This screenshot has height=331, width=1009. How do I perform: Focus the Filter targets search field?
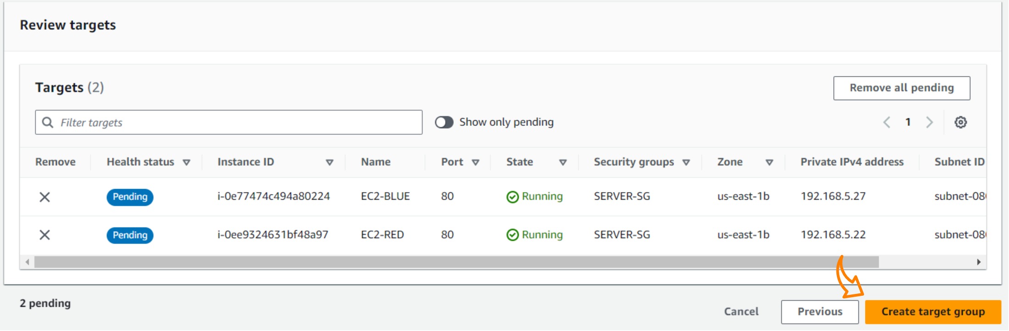pyautogui.click(x=239, y=122)
